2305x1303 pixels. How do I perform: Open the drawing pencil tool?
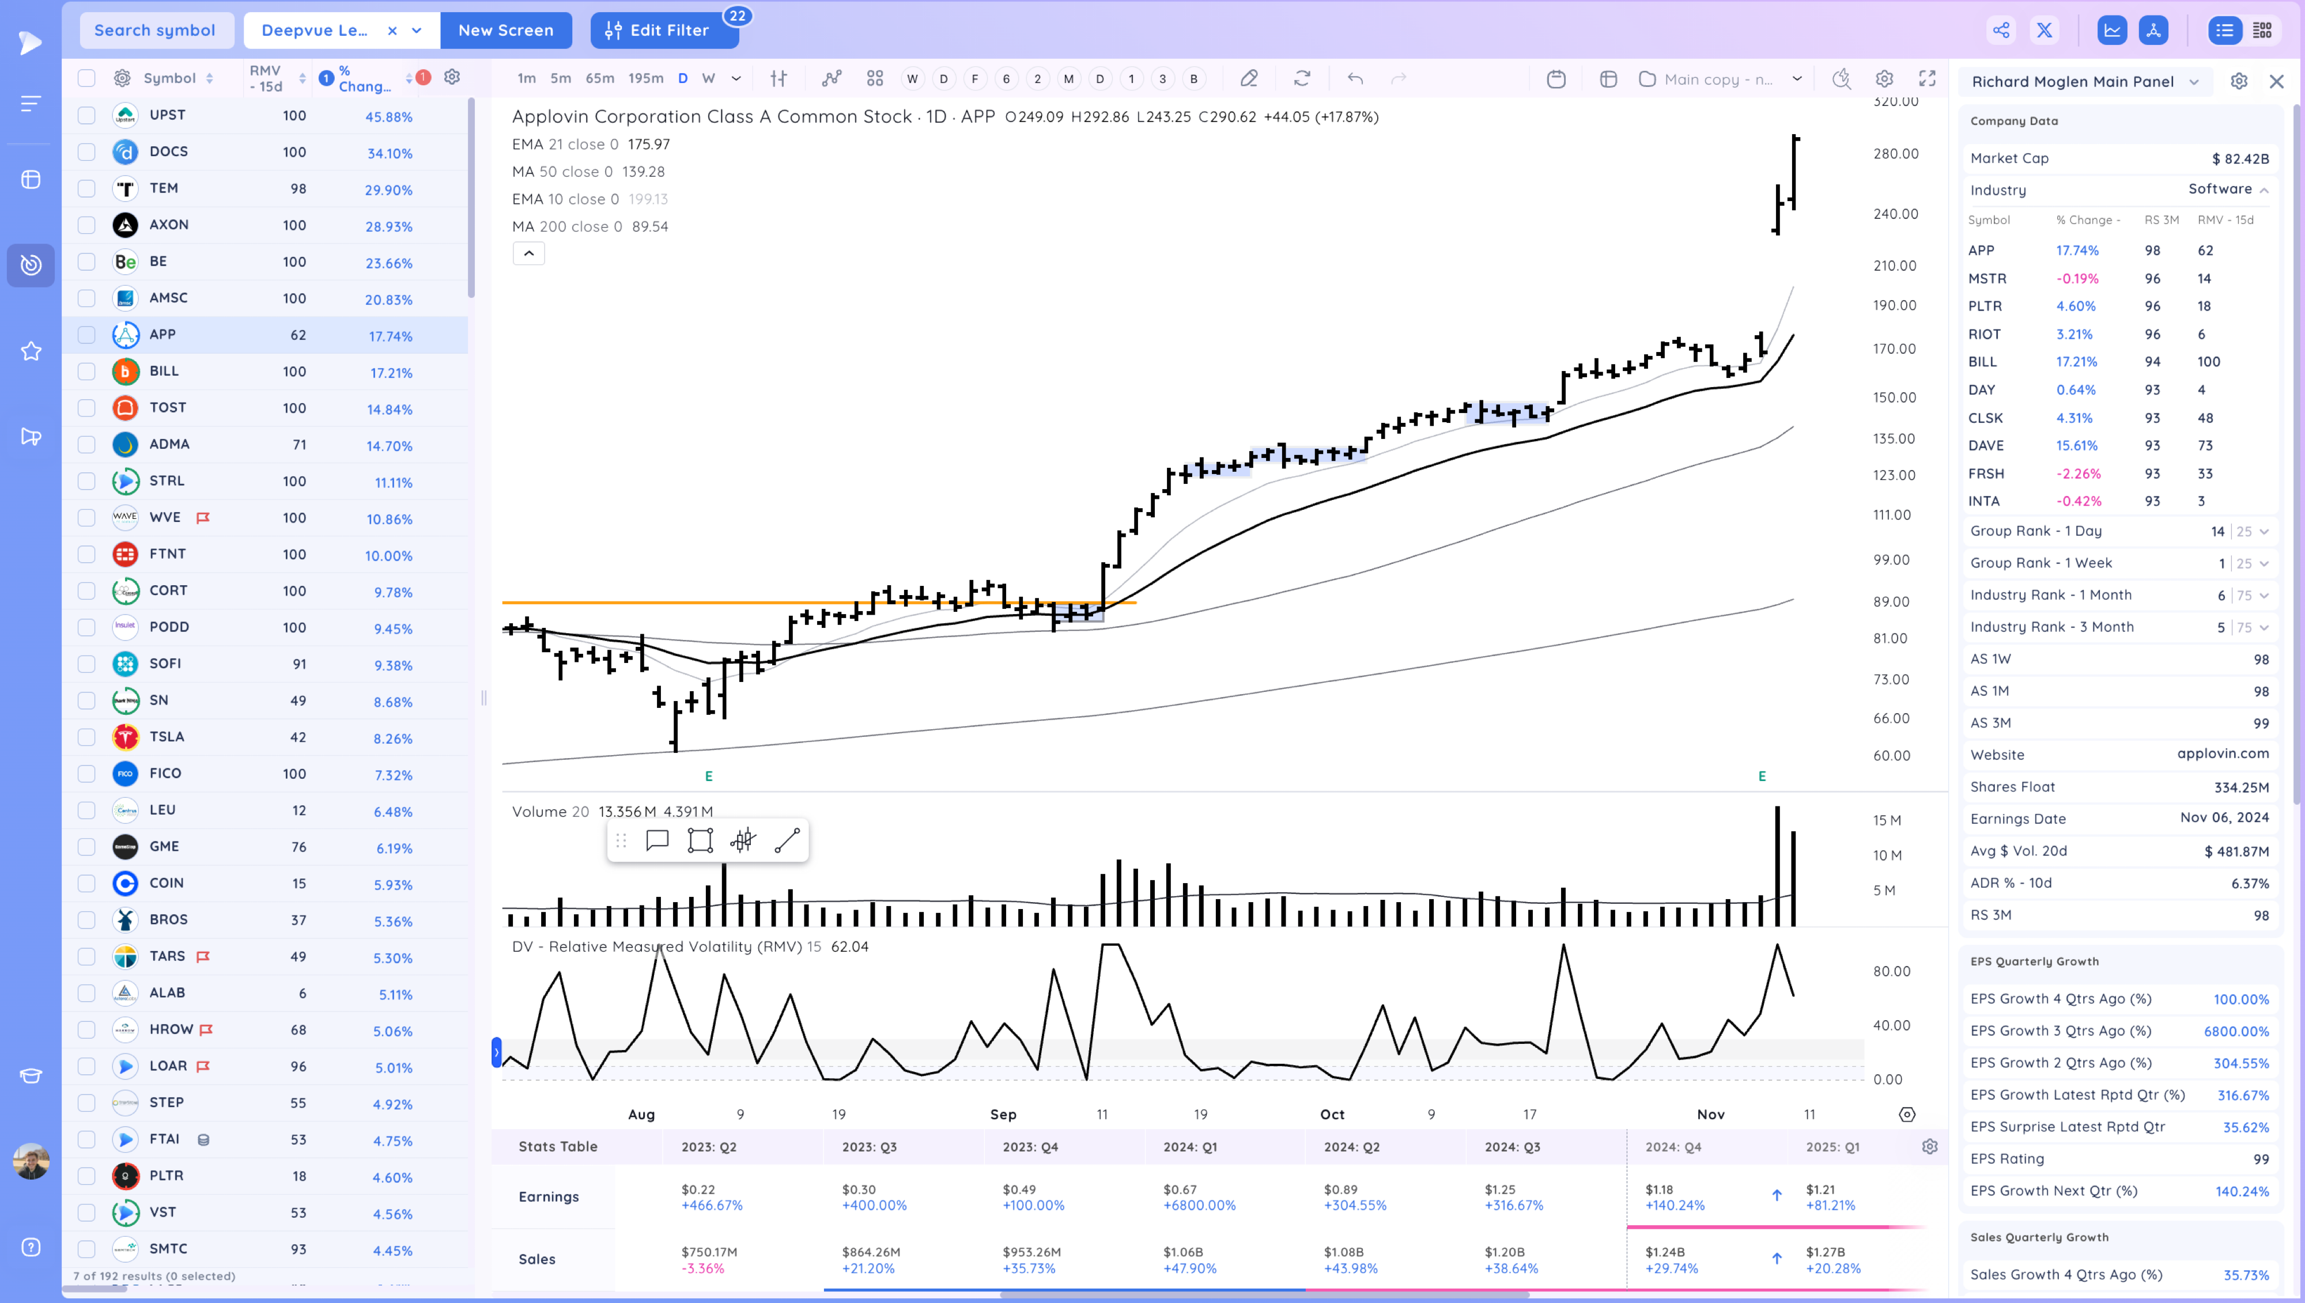pos(1249,79)
